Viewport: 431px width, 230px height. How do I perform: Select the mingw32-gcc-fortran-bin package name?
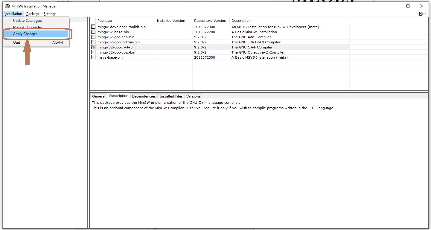(118, 42)
